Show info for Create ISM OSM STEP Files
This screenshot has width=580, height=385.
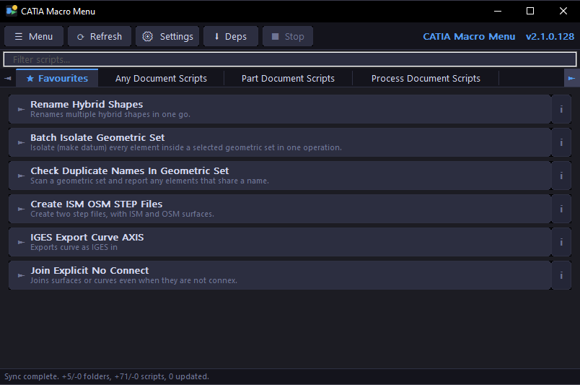(561, 209)
